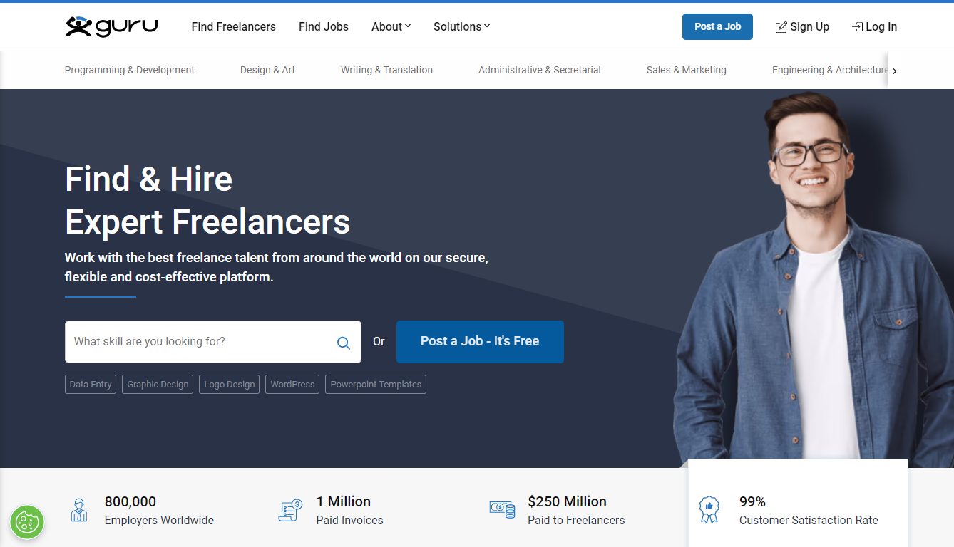Click the Sign Up pencil icon
The image size is (954, 547).
(x=781, y=27)
